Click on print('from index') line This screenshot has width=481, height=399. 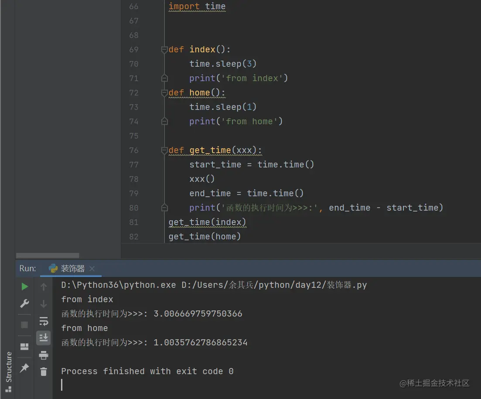239,78
